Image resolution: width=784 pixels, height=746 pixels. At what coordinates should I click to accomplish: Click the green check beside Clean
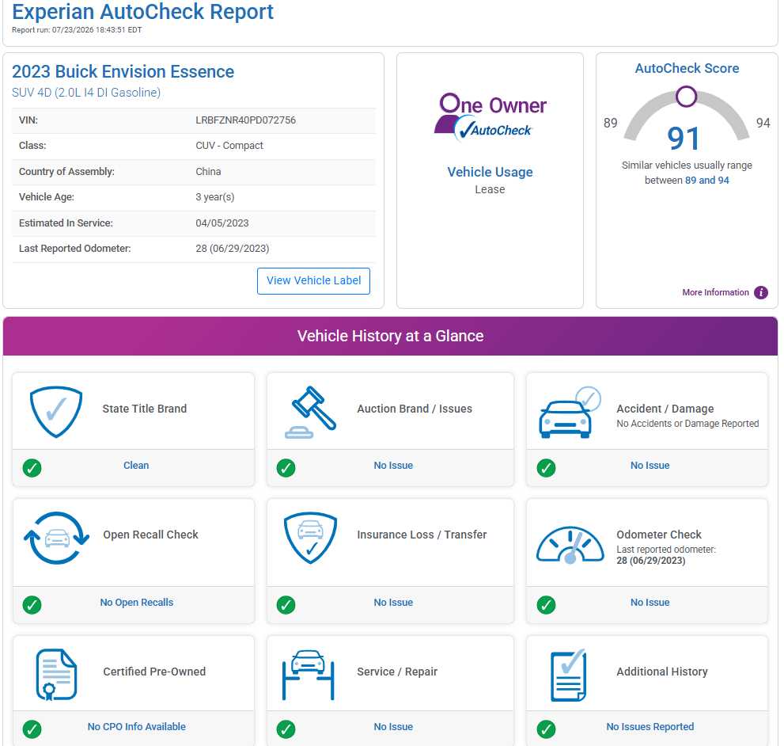coord(32,467)
